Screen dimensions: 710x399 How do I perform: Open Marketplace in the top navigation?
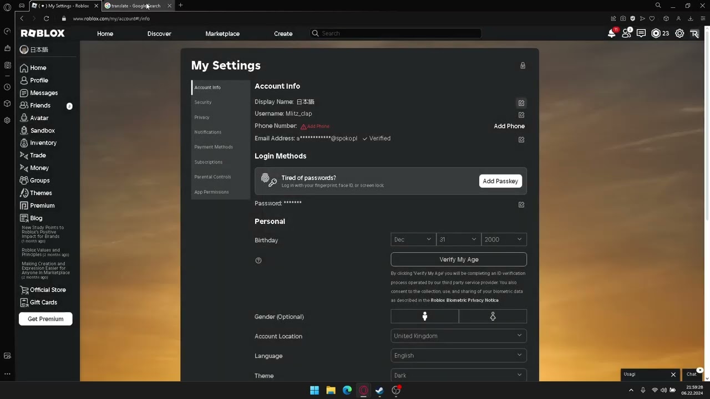coord(222,34)
